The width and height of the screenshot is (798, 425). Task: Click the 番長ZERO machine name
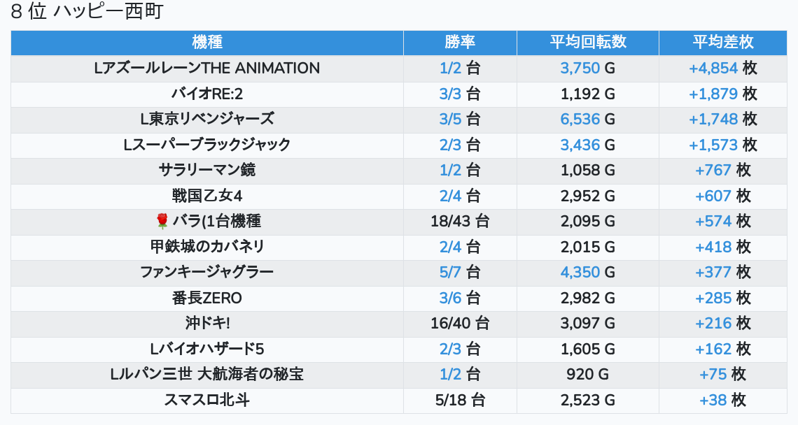pyautogui.click(x=207, y=298)
